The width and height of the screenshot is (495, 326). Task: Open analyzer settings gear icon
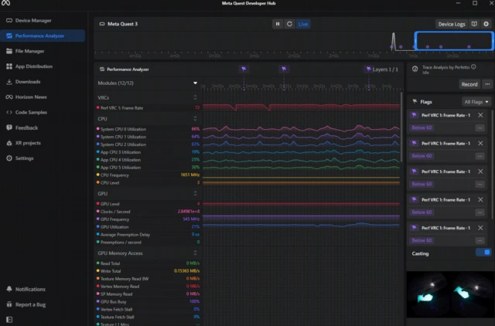[486, 24]
